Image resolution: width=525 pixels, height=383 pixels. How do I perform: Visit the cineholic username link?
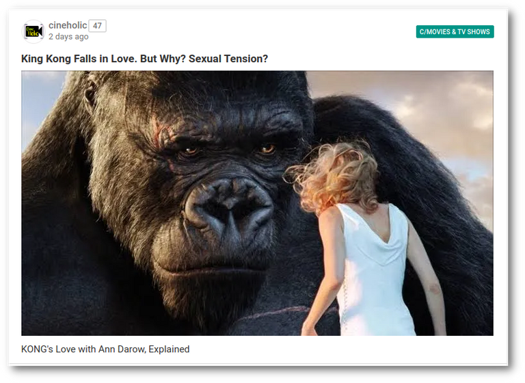(68, 25)
